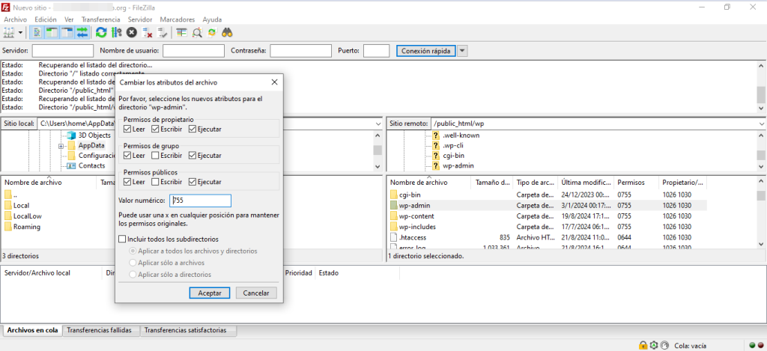This screenshot has height=351, width=767.
Task: Uncheck public Leer permission
Action: pyautogui.click(x=127, y=182)
